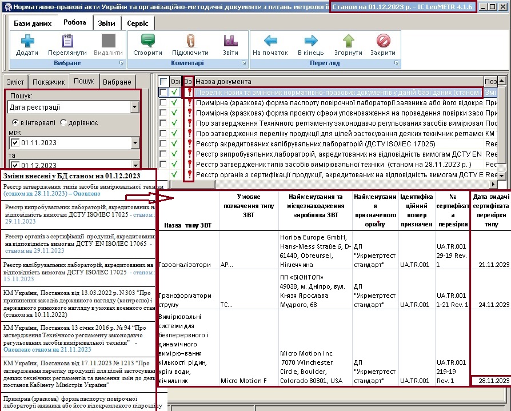Image resolution: width=511 pixels, height=411 pixels.
Task: Uncheck the checkbox beside date 01.11.2023
Action: pos(15,143)
